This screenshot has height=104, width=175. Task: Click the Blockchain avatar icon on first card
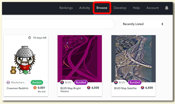point(8,83)
